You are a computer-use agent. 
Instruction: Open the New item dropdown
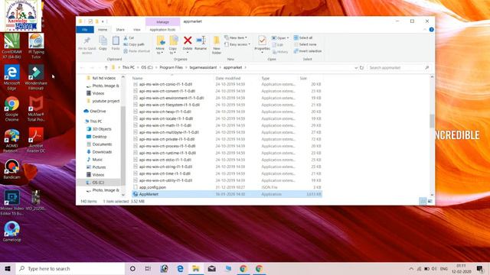pyautogui.click(x=236, y=37)
